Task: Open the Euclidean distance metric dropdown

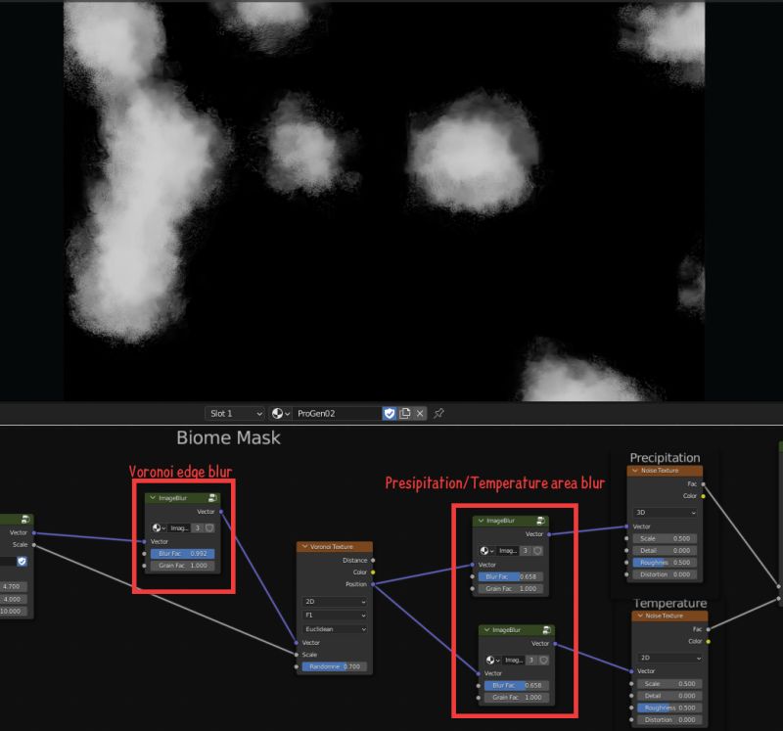Action: [x=333, y=628]
